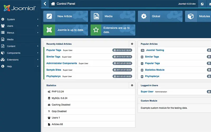The width and height of the screenshot is (211, 132).
Task: Click the Custom Module example text
Action: 164,108
